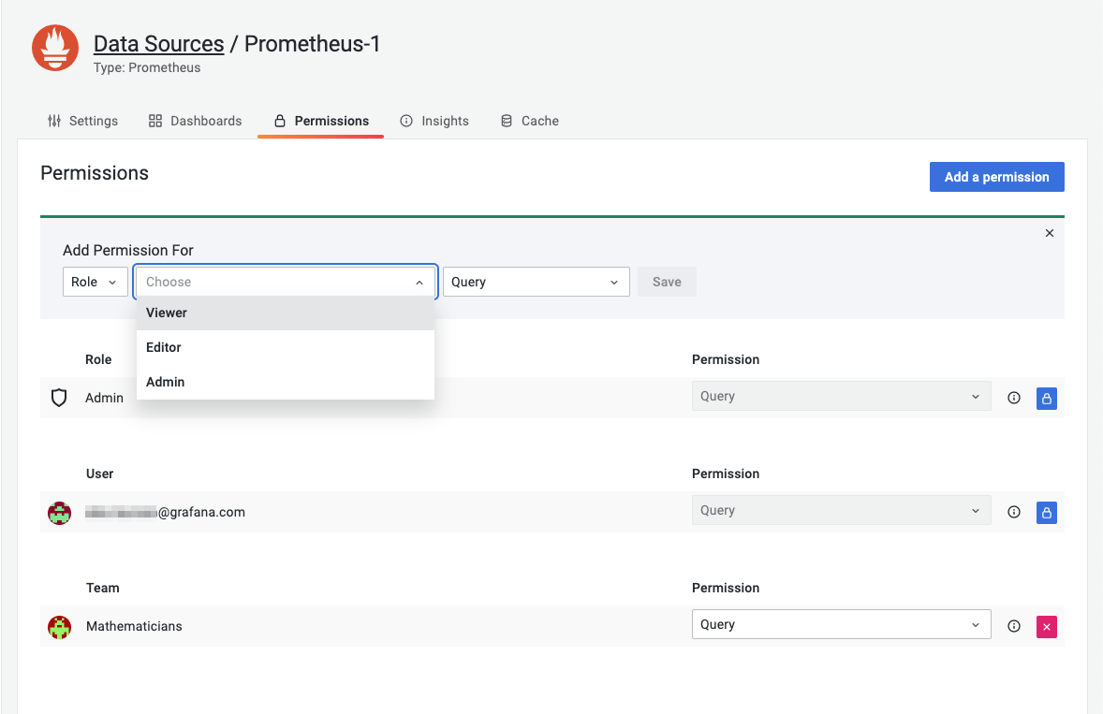Click the Add a permission button
Screen dimensions: 1103x714
[x=996, y=177]
